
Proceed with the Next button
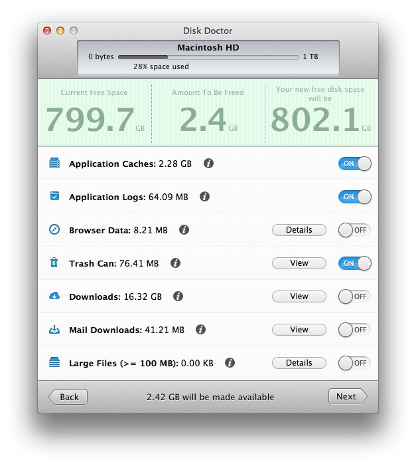point(348,396)
